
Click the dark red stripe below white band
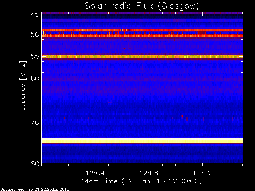pyautogui.click(x=142, y=144)
